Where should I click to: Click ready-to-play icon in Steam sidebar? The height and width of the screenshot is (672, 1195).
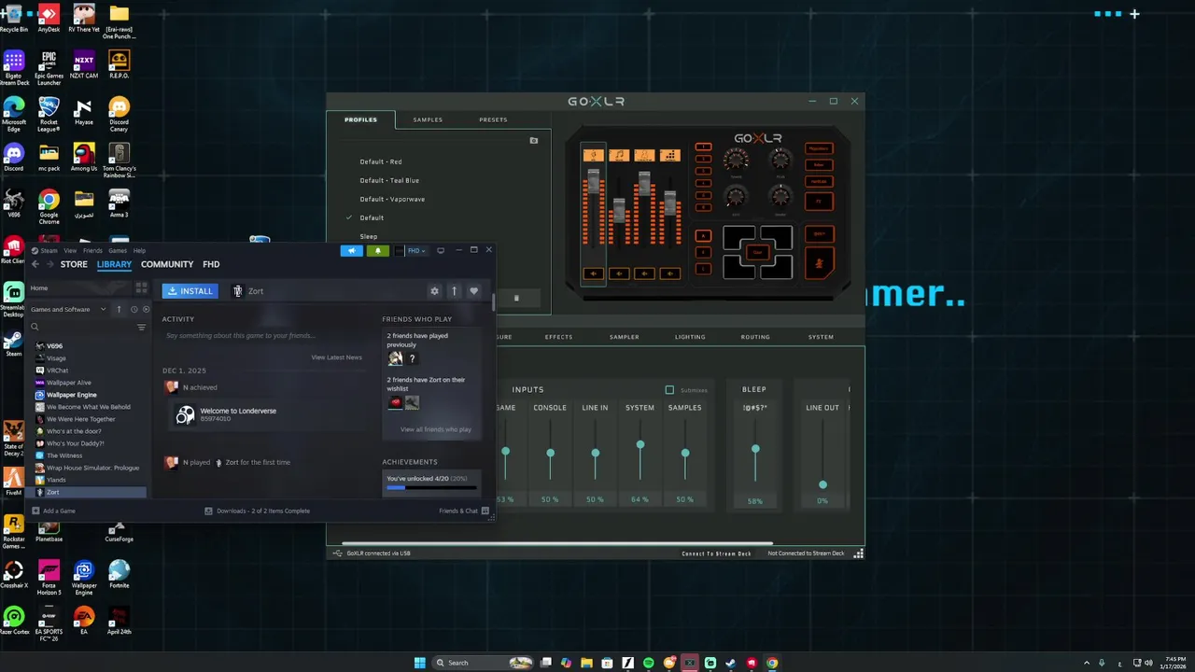145,309
